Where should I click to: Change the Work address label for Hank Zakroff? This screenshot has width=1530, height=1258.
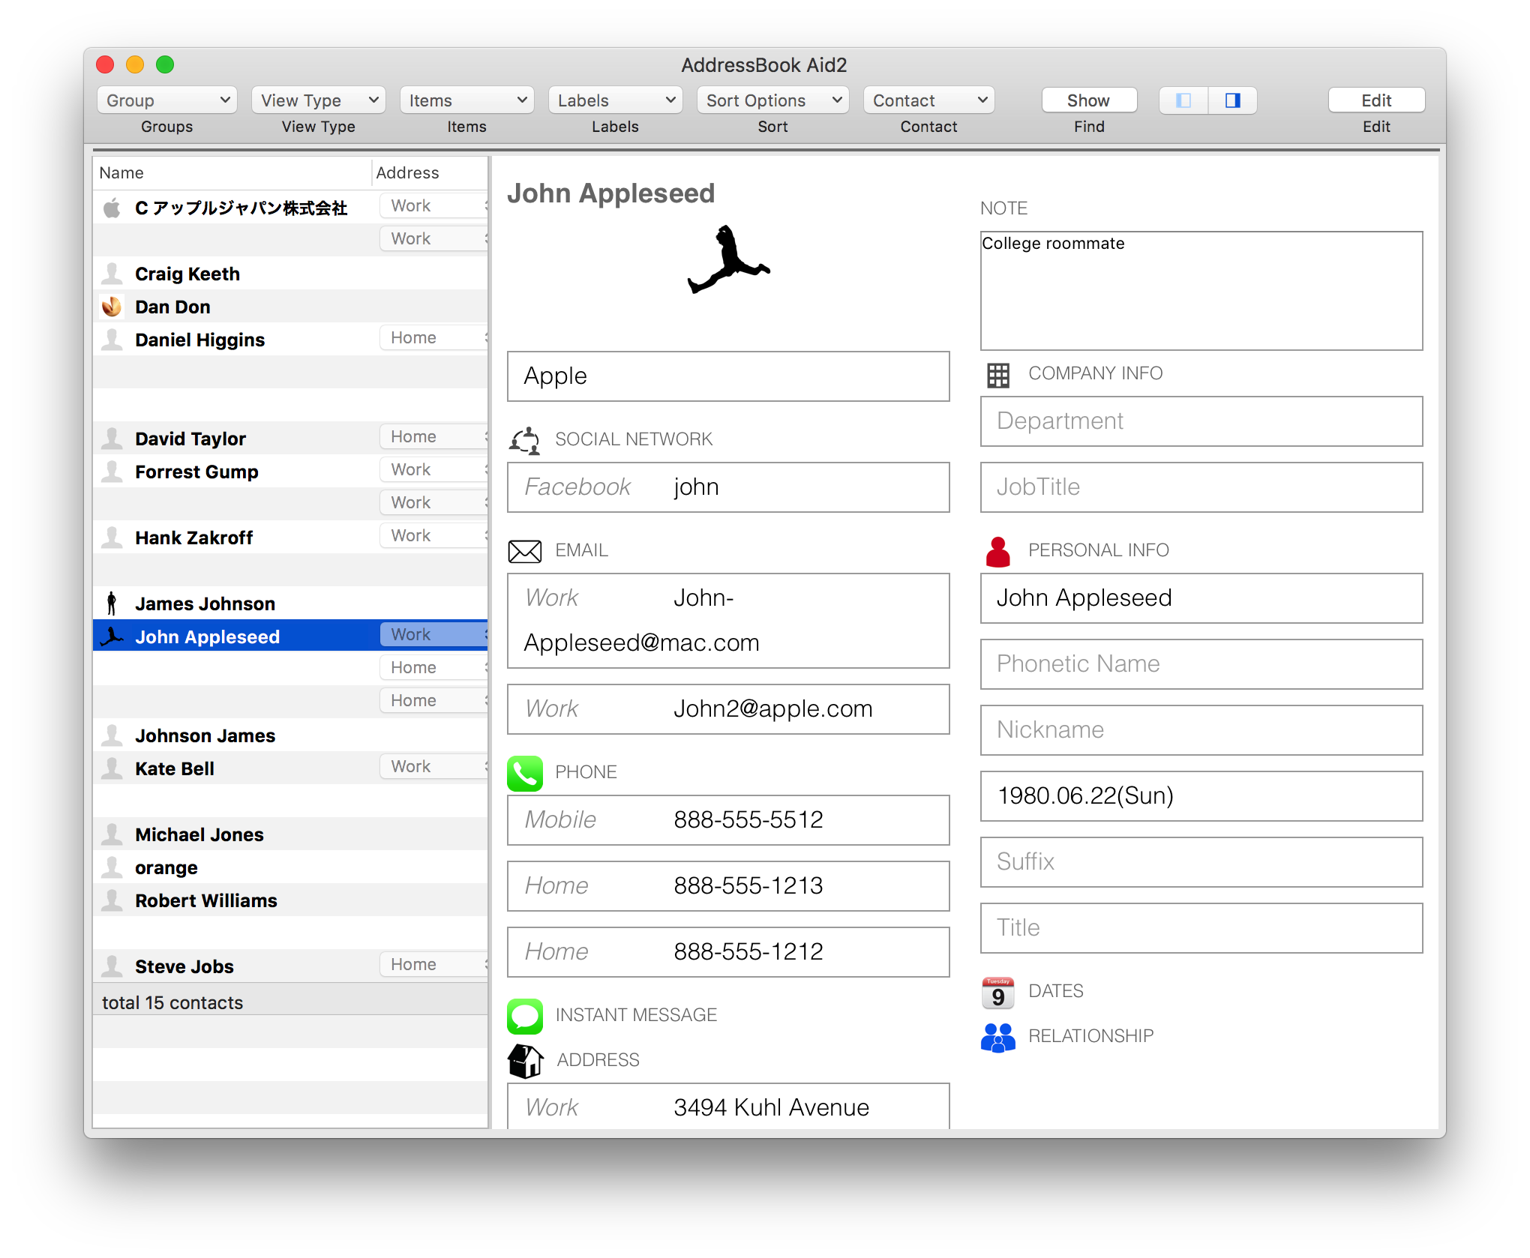(434, 536)
